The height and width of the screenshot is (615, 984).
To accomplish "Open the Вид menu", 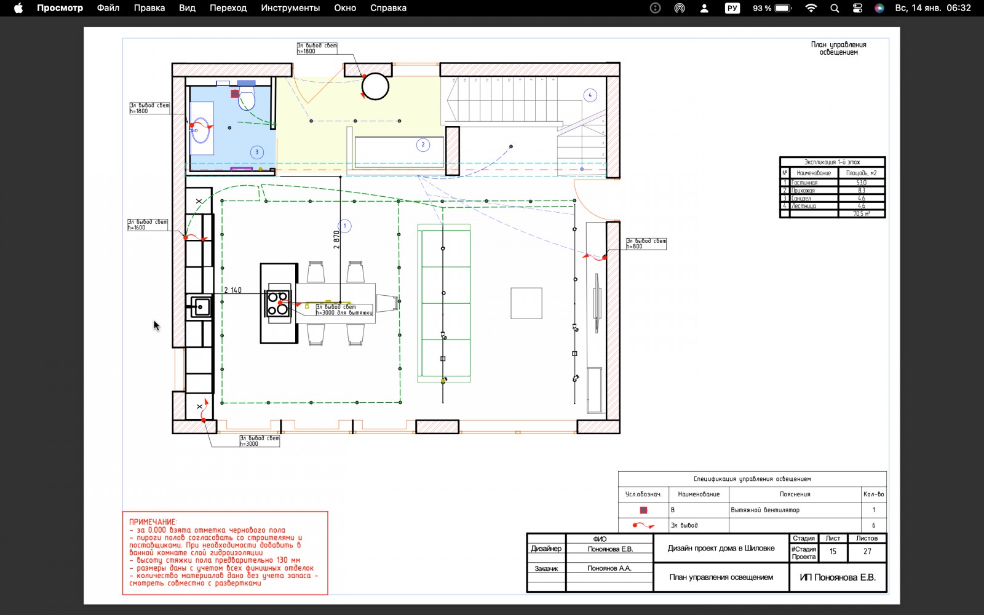I will 187,8.
